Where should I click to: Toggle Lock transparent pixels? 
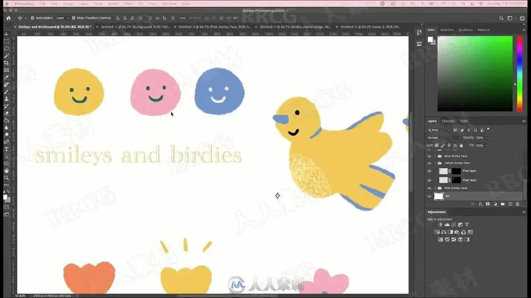pos(437,145)
